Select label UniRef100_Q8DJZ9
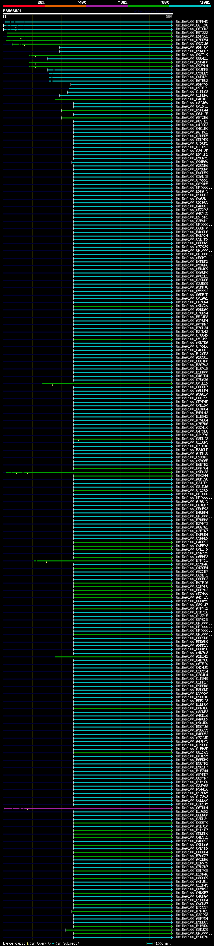 tap(192, 930)
